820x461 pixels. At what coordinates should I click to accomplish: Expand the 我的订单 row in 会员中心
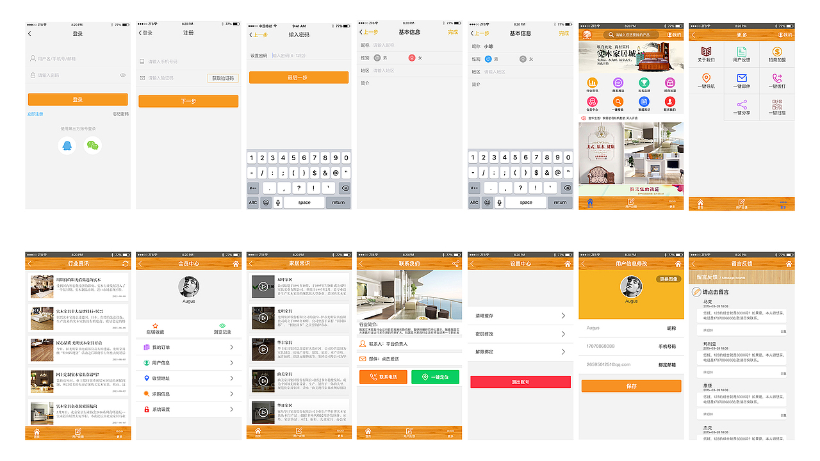click(189, 347)
